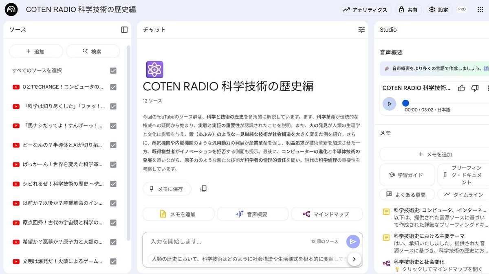The height and width of the screenshot is (274, 489).
Task: Click the atom notebook emoji icon
Action: click(154, 70)
